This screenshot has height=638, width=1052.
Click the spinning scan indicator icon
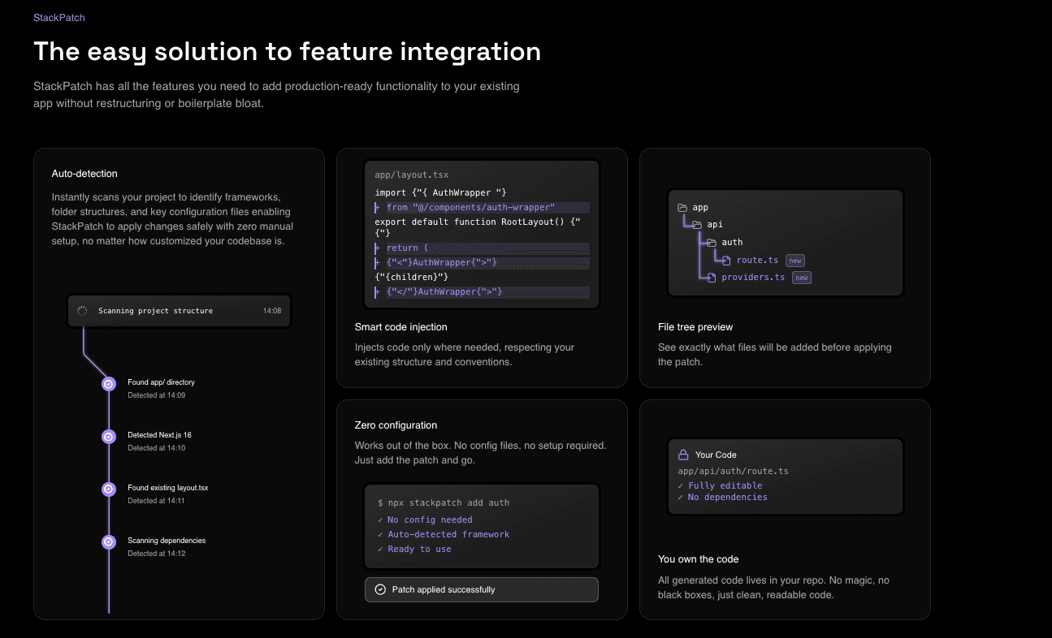click(81, 310)
